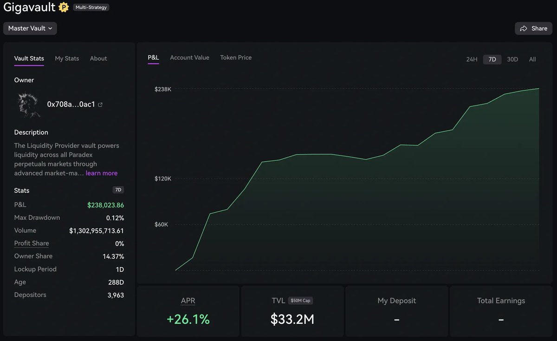Viewport: 557px width, 341px height.
Task: Click the $33.2M TVL value
Action: tap(292, 319)
